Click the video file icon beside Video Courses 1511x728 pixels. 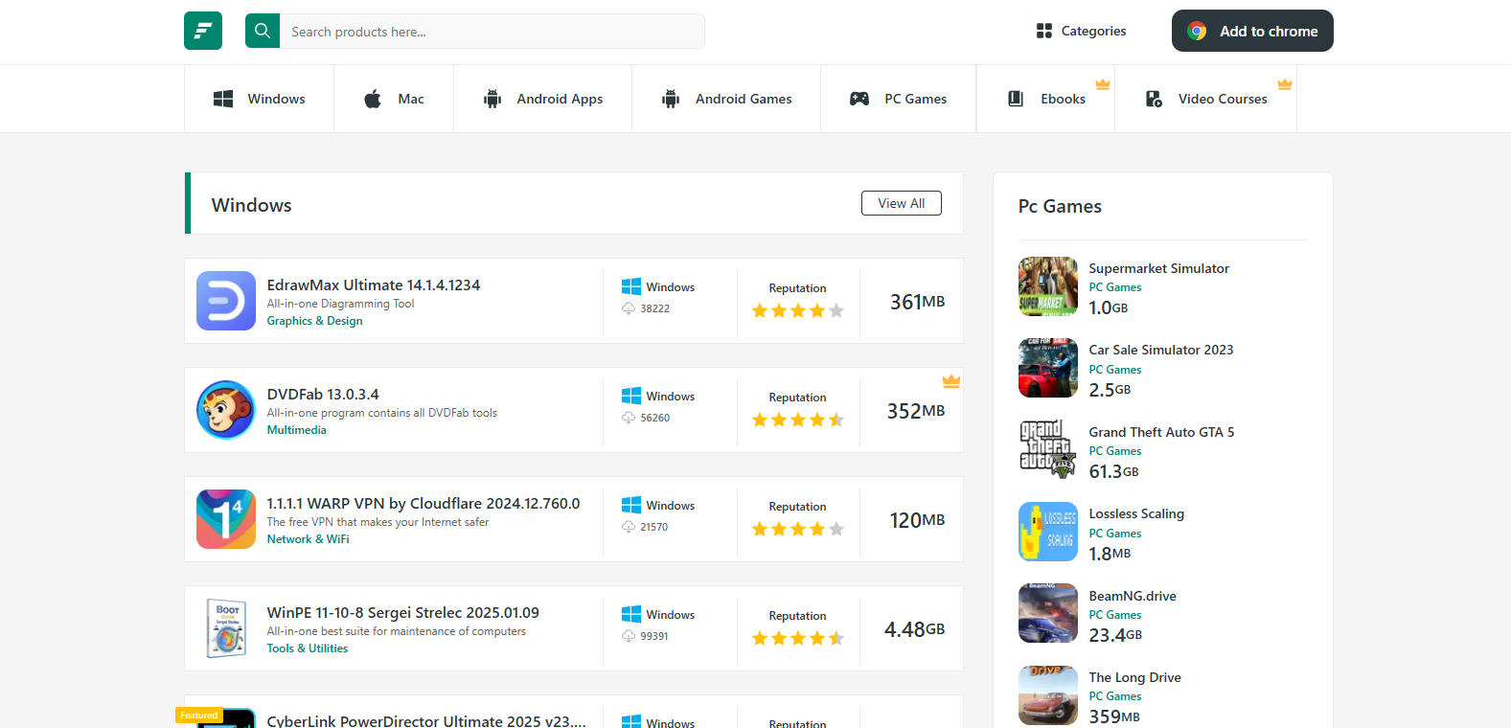[x=1154, y=99]
